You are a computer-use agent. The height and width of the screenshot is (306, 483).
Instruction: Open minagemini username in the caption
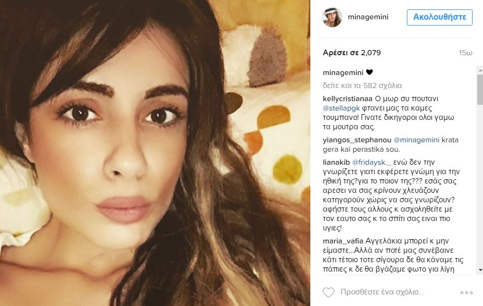(343, 72)
